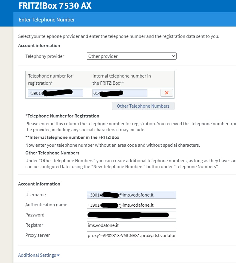The image size is (236, 263).
Task: Focus the Internal telephone number field
Action: pyautogui.click(x=120, y=93)
